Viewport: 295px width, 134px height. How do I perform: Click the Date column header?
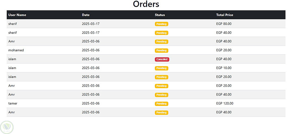pyautogui.click(x=86, y=15)
